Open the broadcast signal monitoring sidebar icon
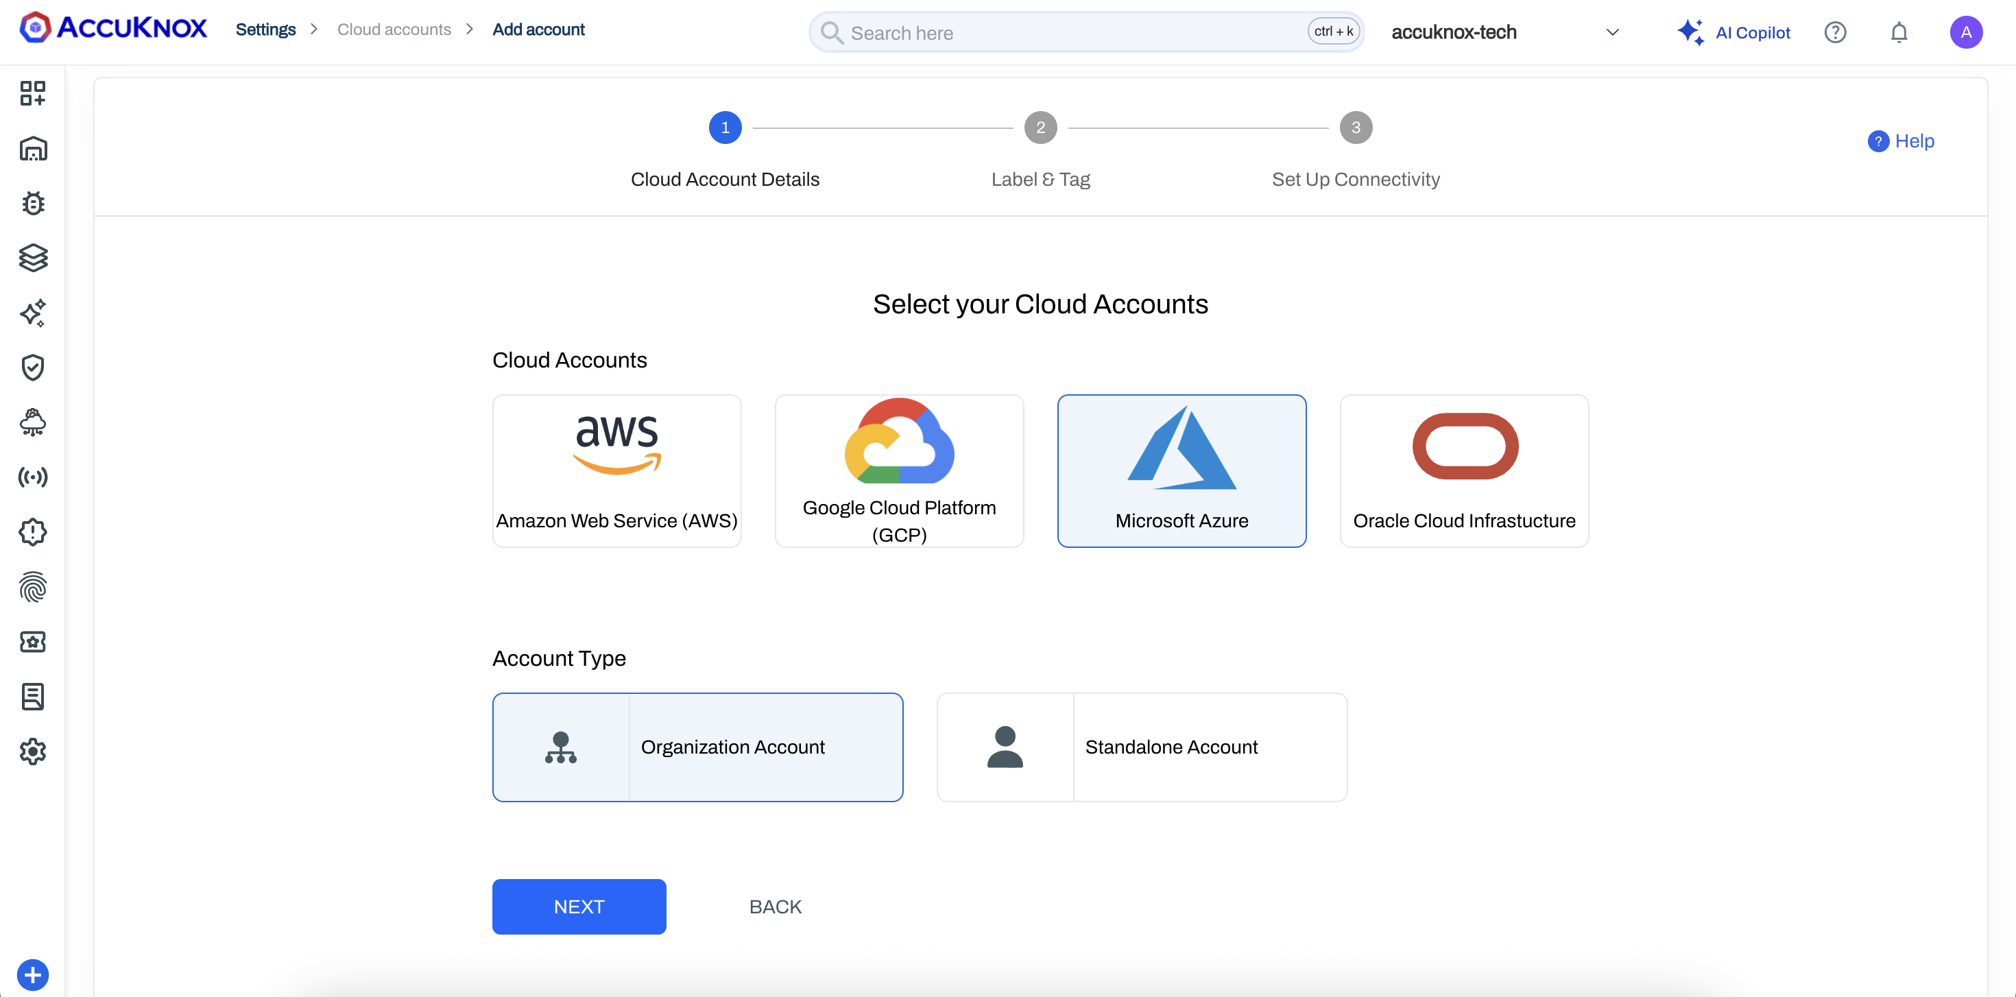The height and width of the screenshot is (997, 2016). point(33,477)
